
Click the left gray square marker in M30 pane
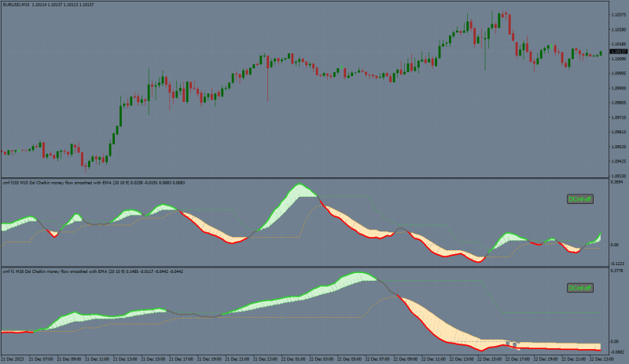507,344
